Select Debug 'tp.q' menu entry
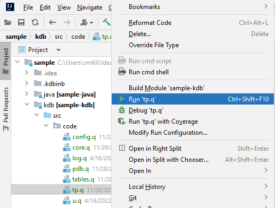This screenshot has height=208, width=275. coord(193,110)
